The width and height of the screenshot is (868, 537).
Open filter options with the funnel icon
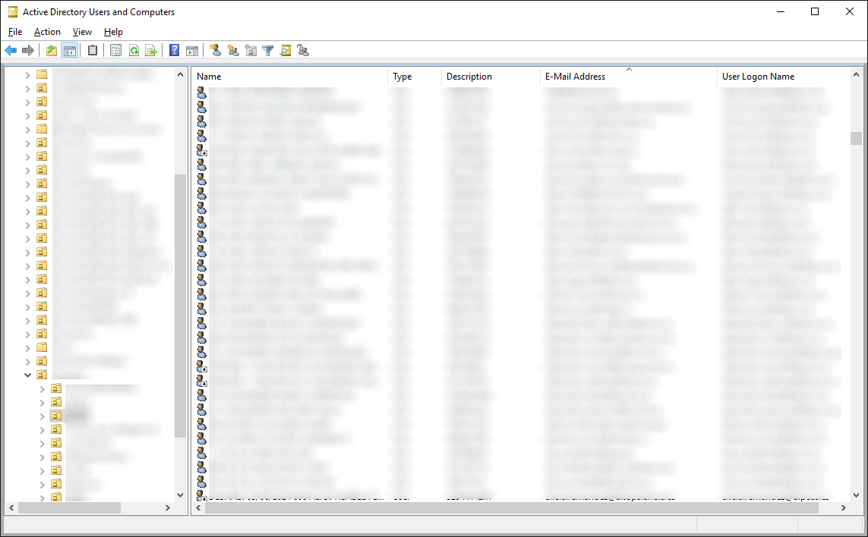268,51
